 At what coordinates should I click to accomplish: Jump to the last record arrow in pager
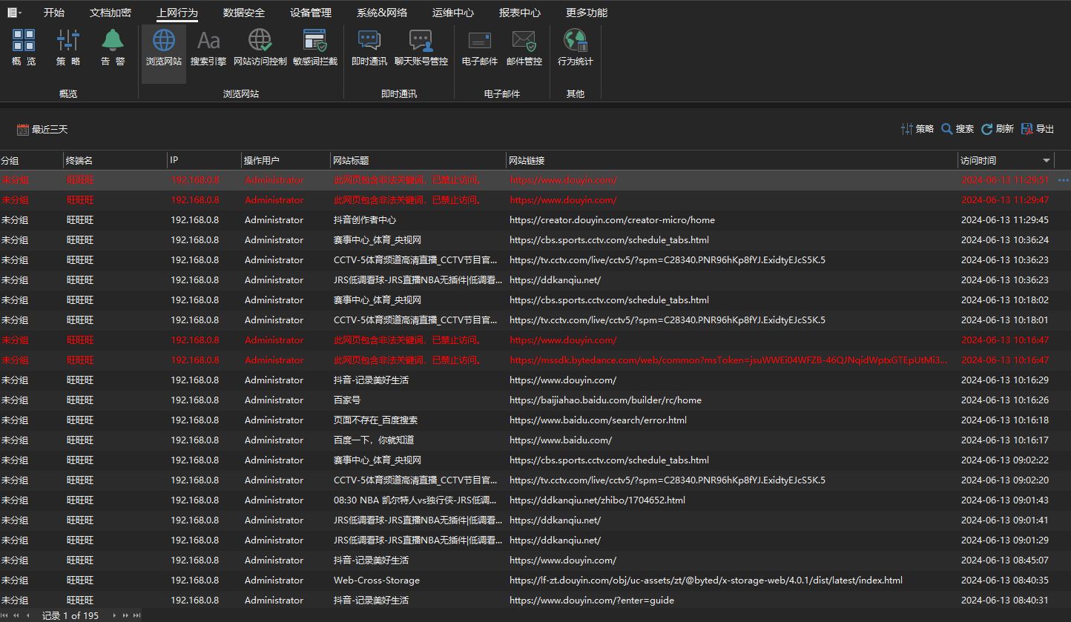[x=136, y=615]
